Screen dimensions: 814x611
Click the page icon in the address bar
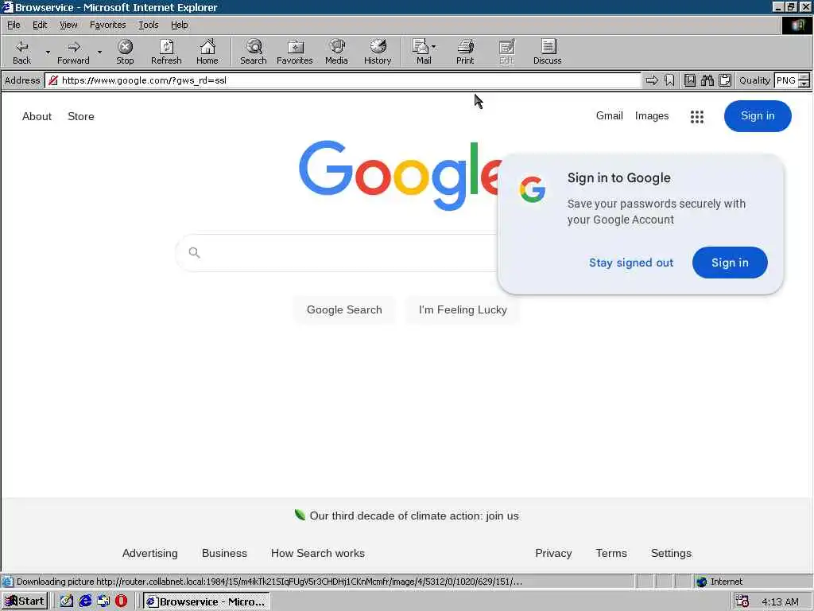tap(53, 80)
